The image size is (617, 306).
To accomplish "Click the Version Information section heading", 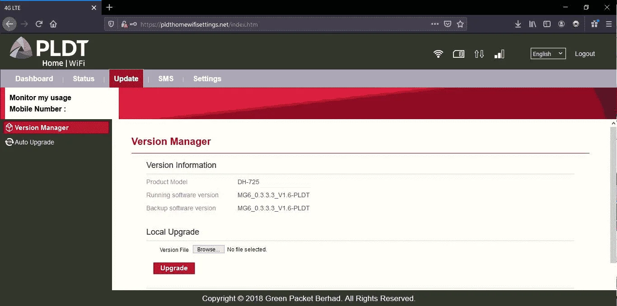I will (x=181, y=165).
